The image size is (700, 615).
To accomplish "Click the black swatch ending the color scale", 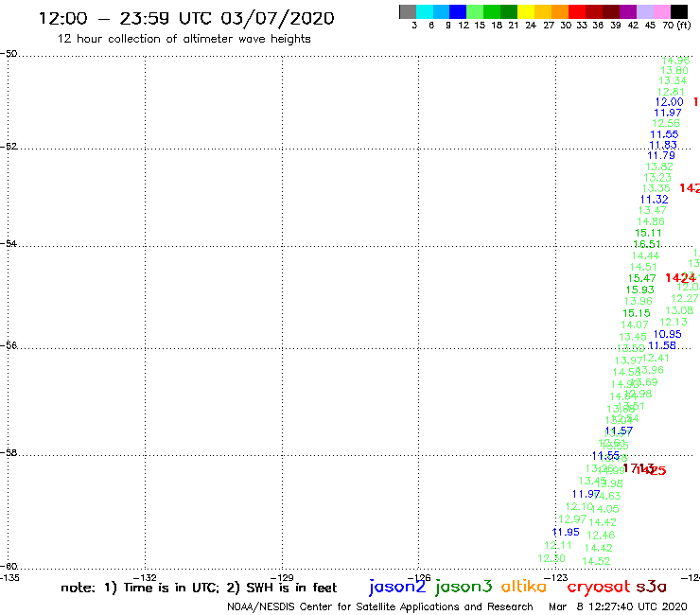I will 679,11.
